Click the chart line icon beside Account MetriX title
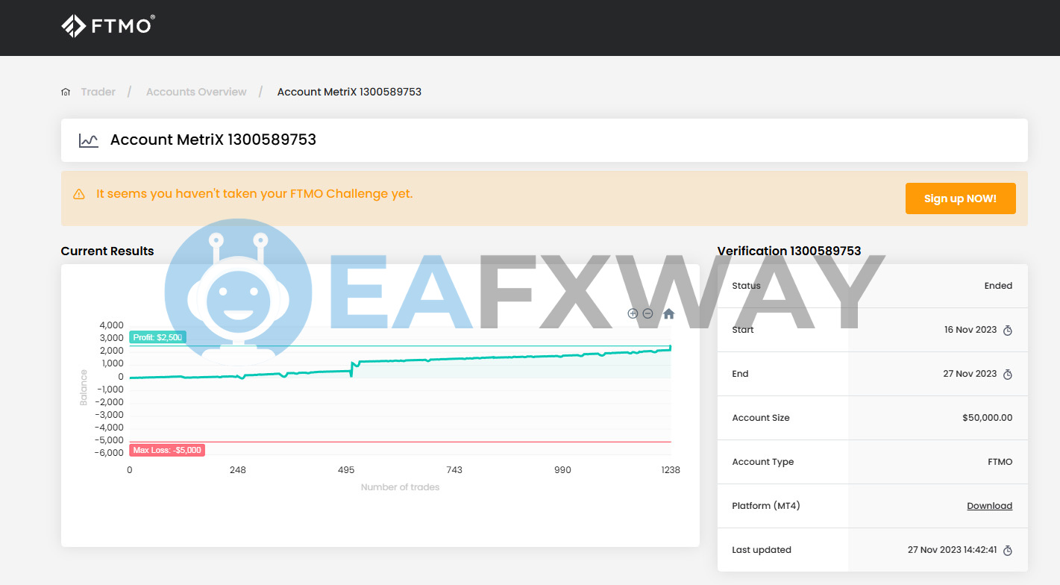Screen dimensions: 1060x585 tap(89, 140)
